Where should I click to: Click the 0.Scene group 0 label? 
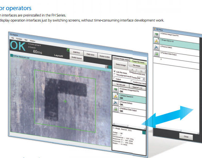pyautogui.click(x=35, y=45)
